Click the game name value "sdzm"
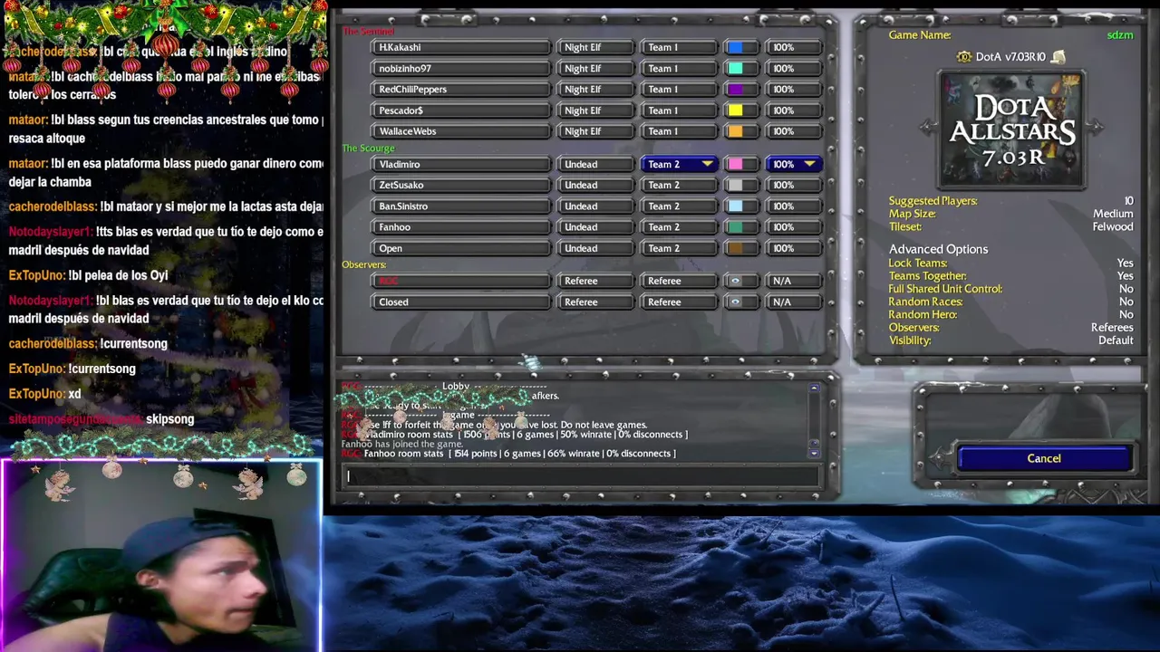 coord(1120,35)
